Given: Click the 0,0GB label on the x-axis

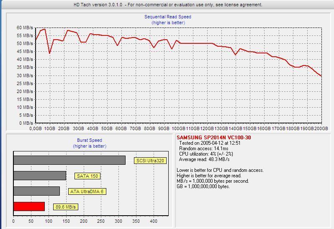Looking at the screenshot, I should (35, 128).
